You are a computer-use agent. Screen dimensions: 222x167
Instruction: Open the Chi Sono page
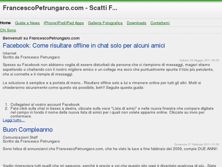click(8, 30)
